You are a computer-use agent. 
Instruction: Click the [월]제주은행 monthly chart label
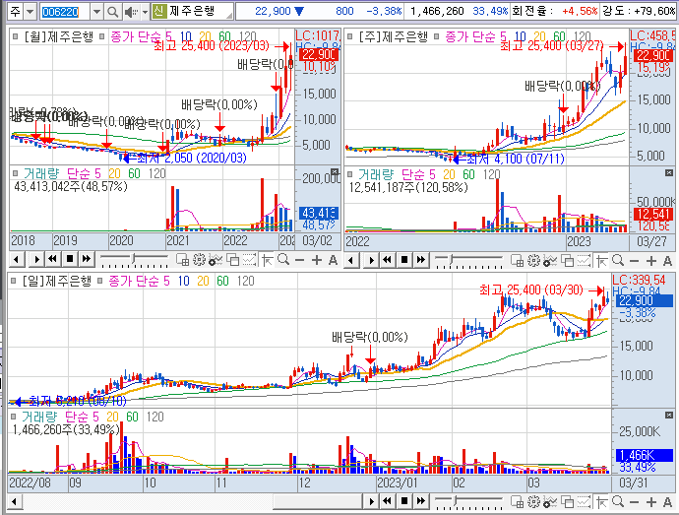(x=58, y=36)
